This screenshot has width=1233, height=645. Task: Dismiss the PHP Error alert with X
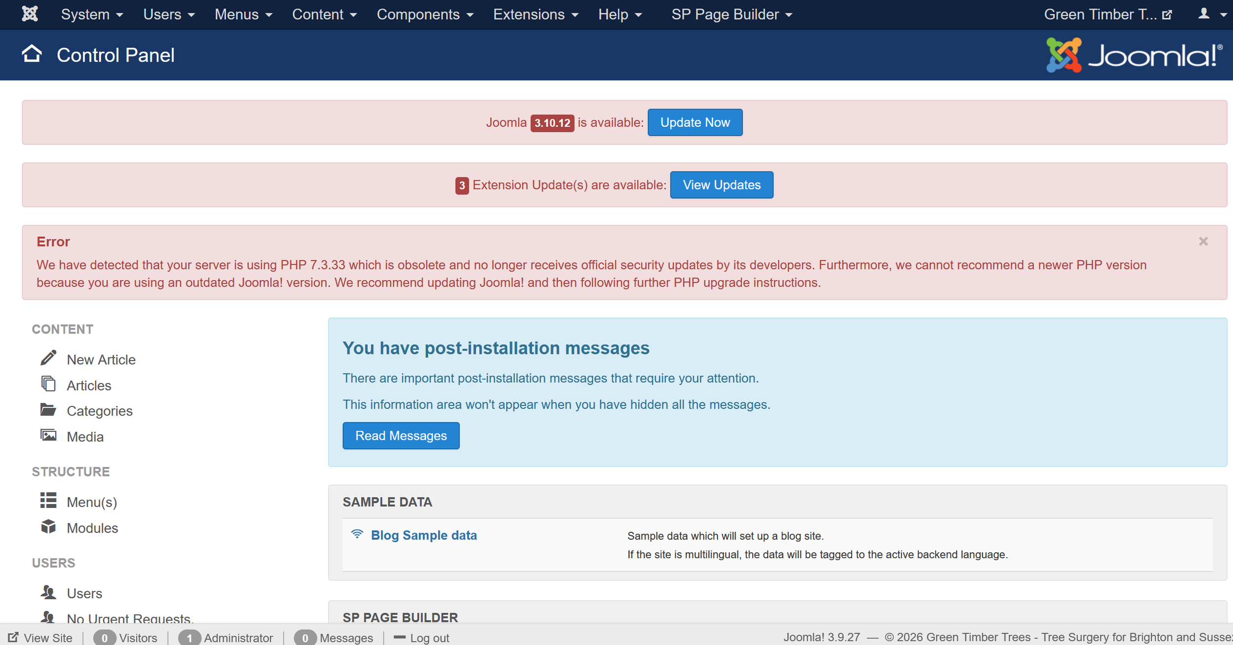coord(1203,241)
